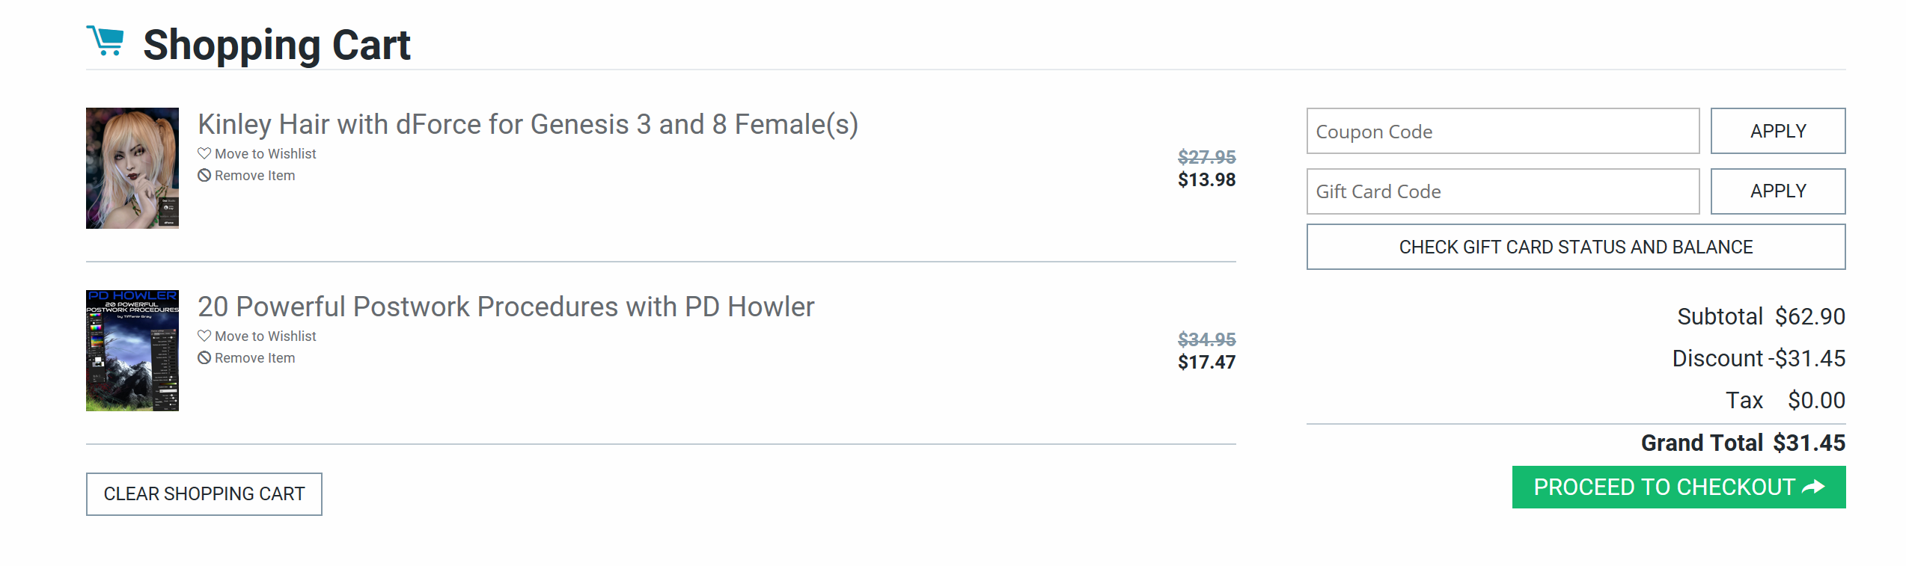
Task: Click the heart icon for PD Howler item
Action: (x=204, y=336)
